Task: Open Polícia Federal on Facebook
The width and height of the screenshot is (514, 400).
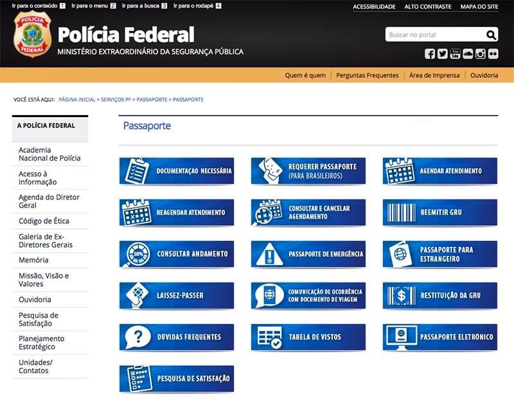Action: [x=429, y=54]
